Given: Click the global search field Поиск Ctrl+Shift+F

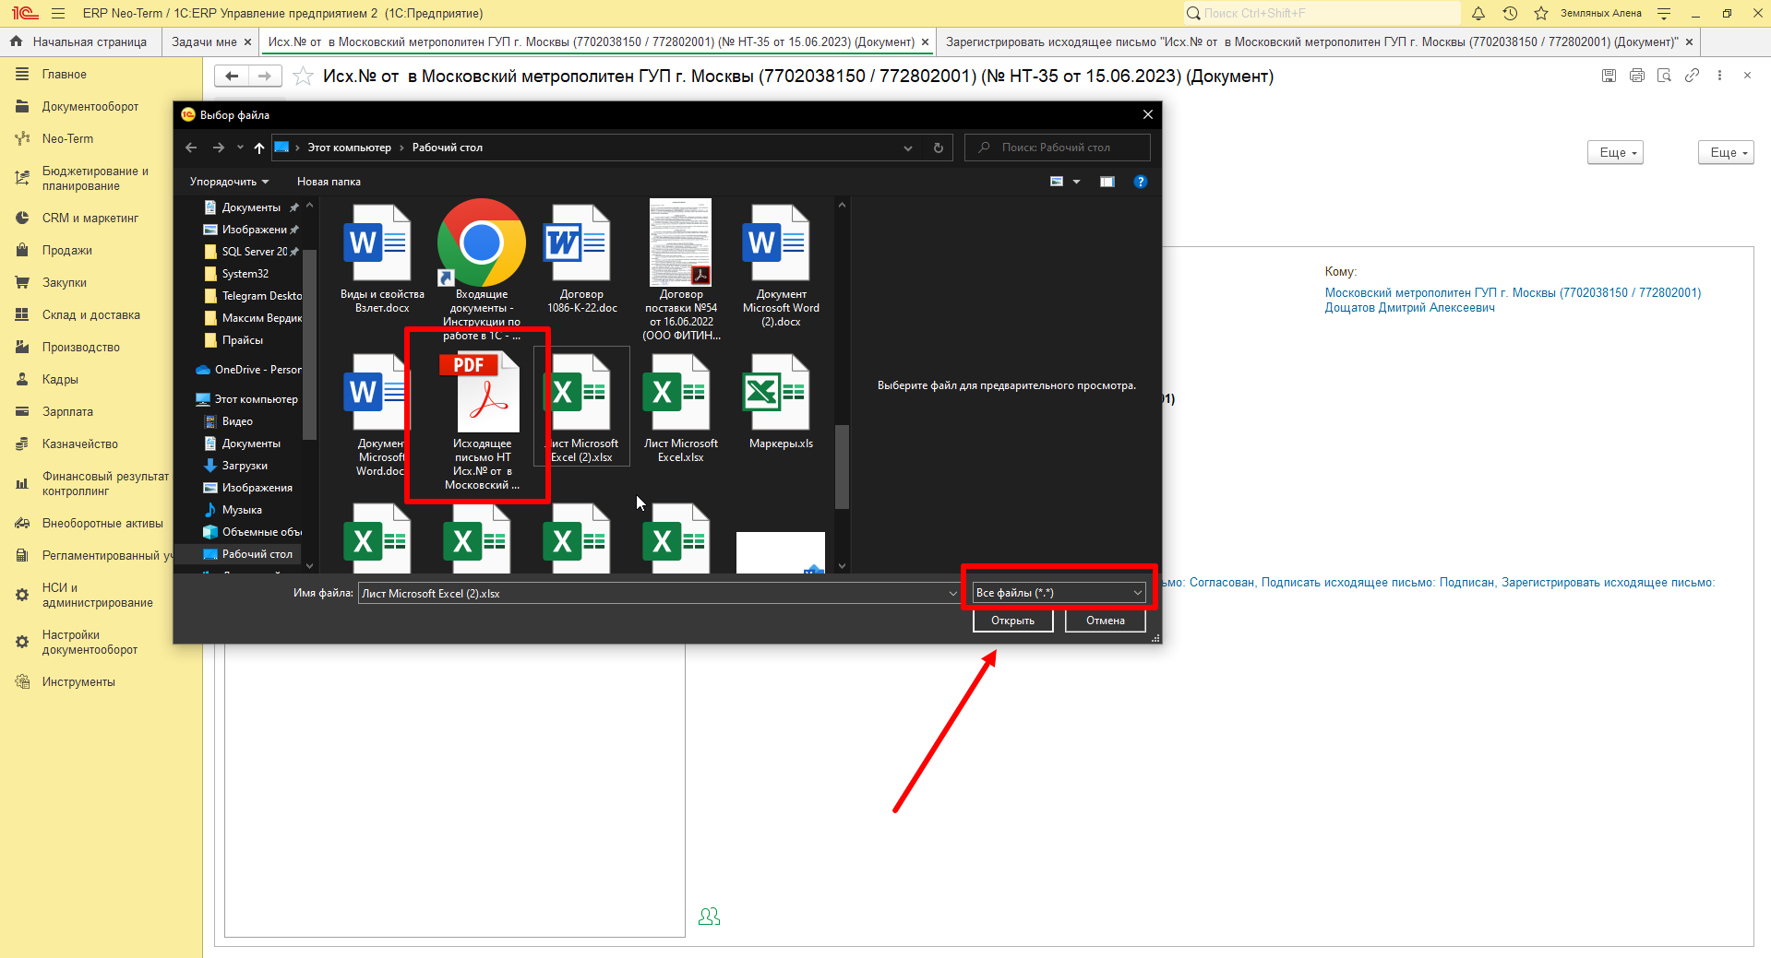Looking at the screenshot, I should click(x=1322, y=13).
